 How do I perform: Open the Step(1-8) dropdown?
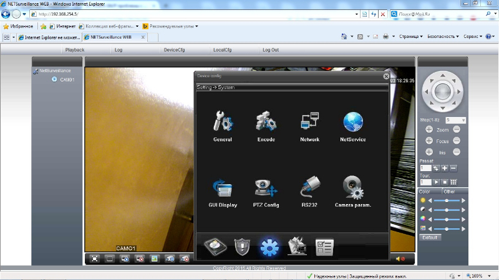(x=455, y=120)
